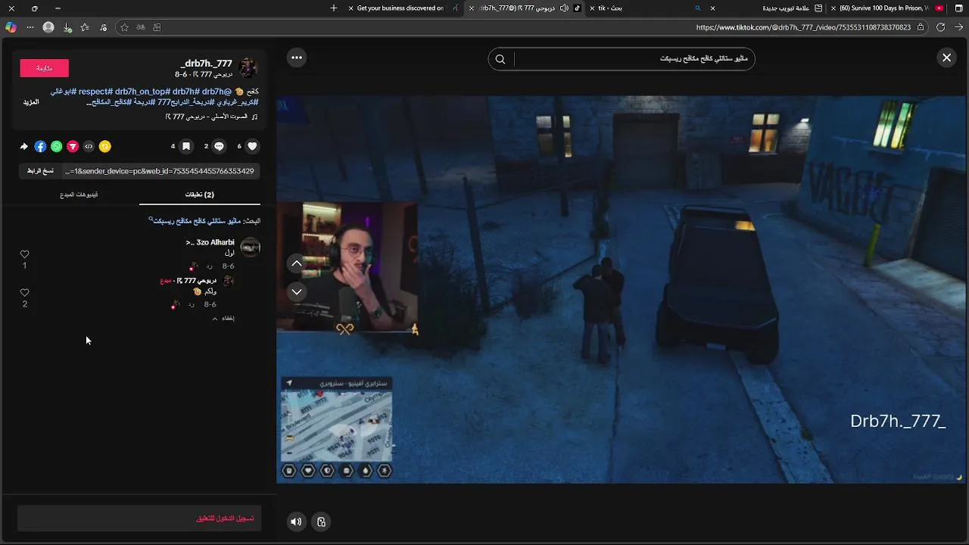Like the creator's reply comment
Screen dimensions: 969x545
(x=24, y=293)
